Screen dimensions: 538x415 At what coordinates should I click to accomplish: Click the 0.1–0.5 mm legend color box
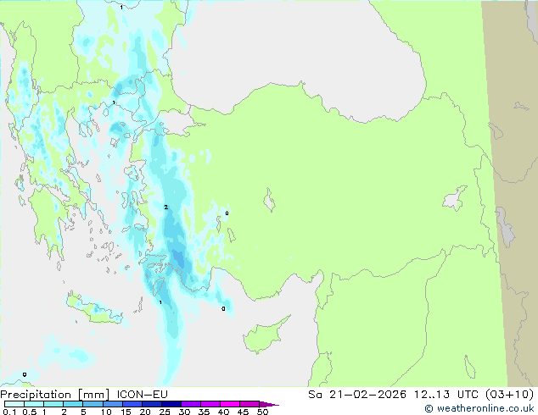point(14,404)
